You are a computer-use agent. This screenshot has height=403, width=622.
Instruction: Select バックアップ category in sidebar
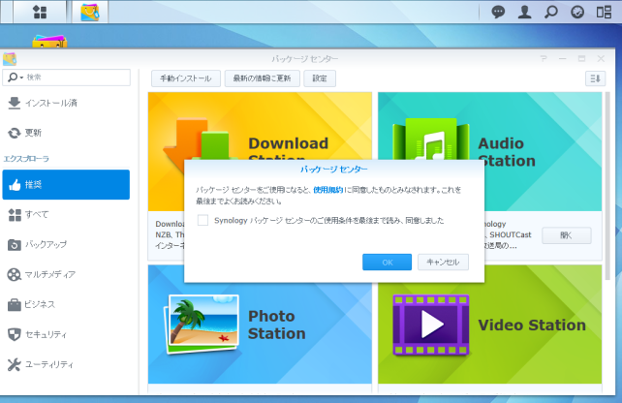66,244
